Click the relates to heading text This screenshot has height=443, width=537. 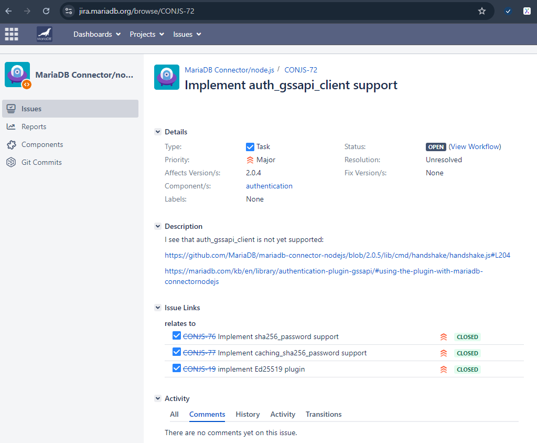(x=180, y=323)
